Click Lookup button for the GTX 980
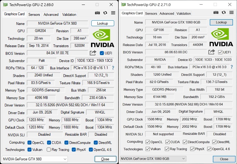 tap(103, 23)
